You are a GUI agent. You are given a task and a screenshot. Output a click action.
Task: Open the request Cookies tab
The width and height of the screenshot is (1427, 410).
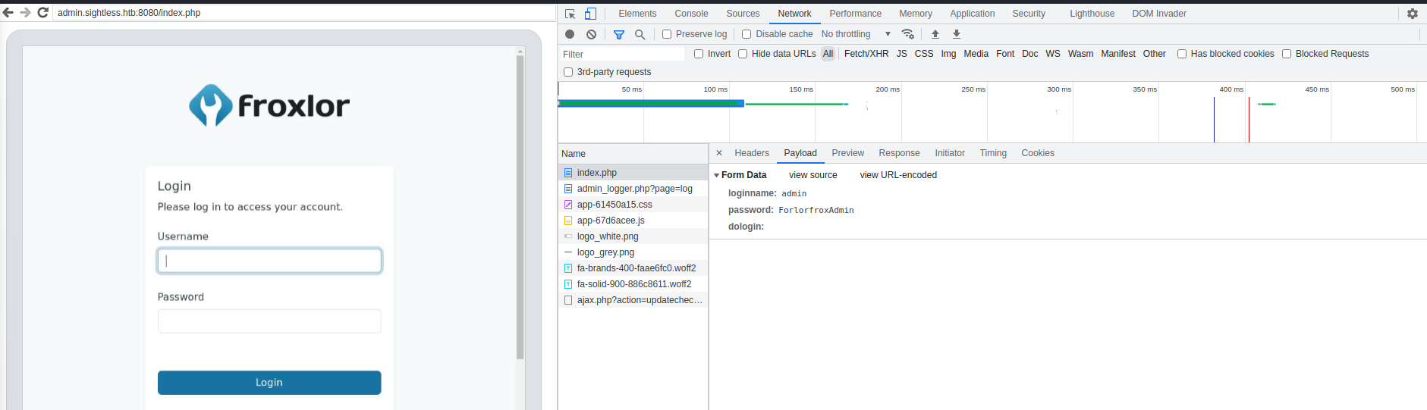(1038, 153)
